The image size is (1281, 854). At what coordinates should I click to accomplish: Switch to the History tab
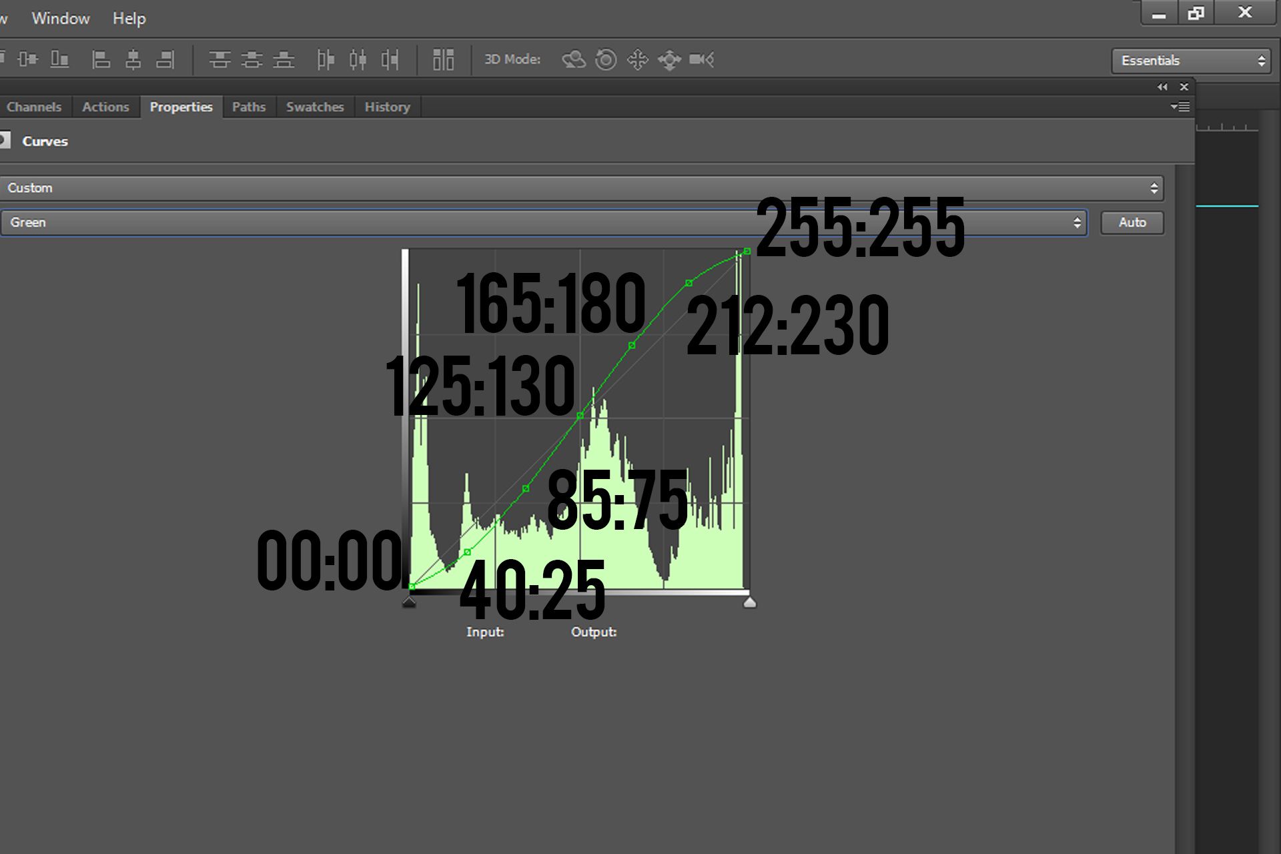point(387,107)
